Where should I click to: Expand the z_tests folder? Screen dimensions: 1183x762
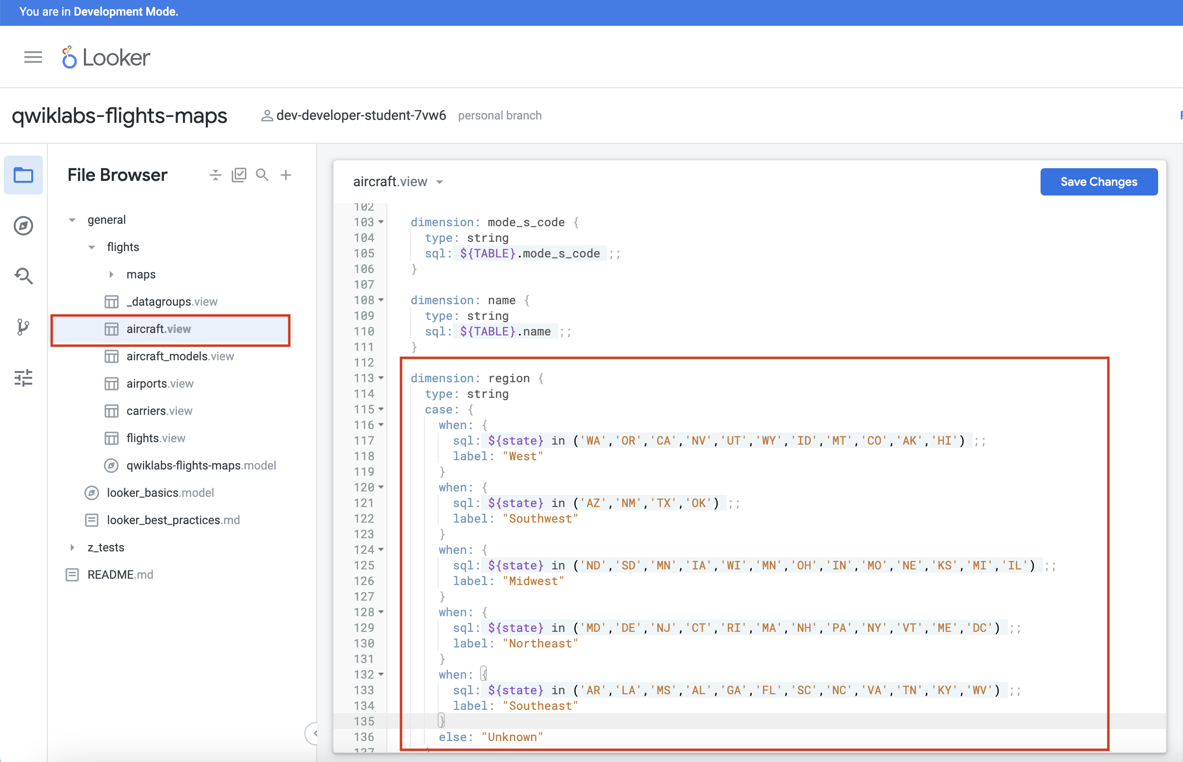pos(72,547)
